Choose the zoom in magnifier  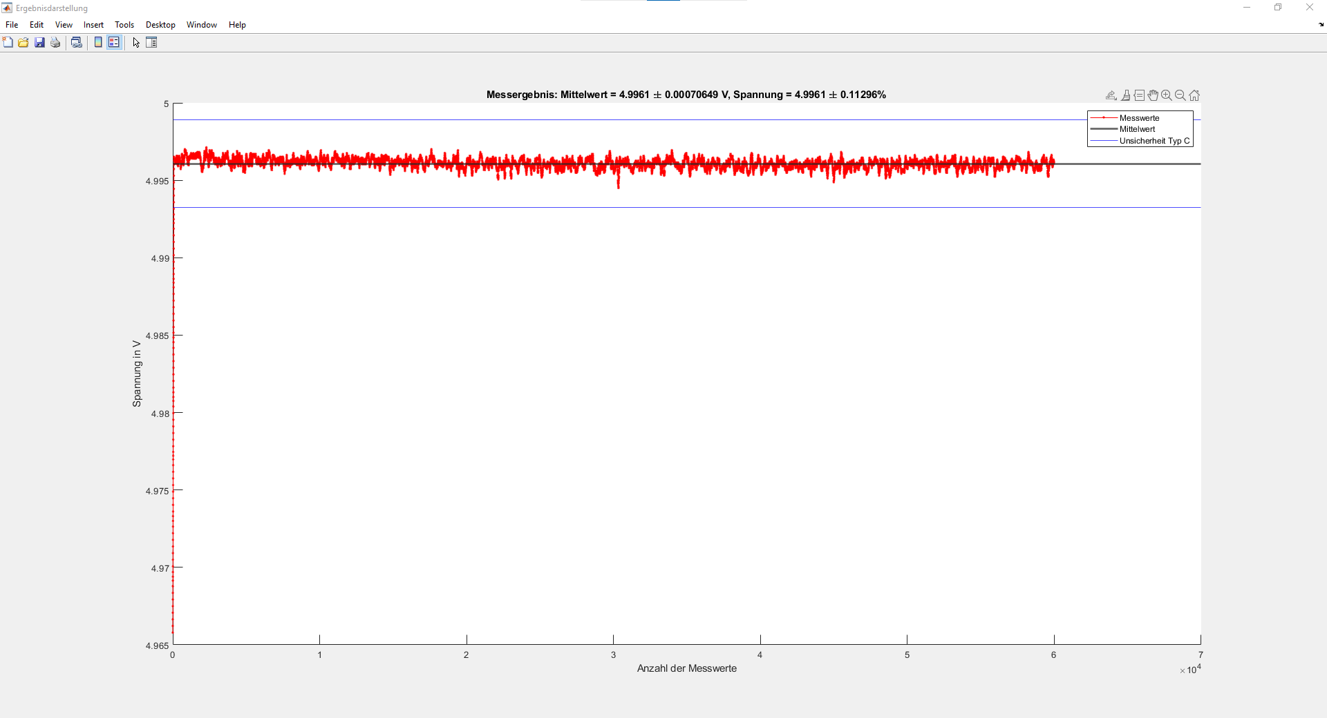click(1167, 95)
